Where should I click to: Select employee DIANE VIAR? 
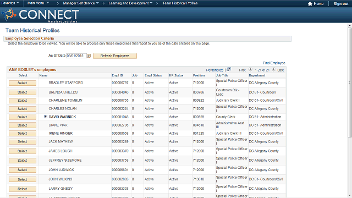coord(23,125)
